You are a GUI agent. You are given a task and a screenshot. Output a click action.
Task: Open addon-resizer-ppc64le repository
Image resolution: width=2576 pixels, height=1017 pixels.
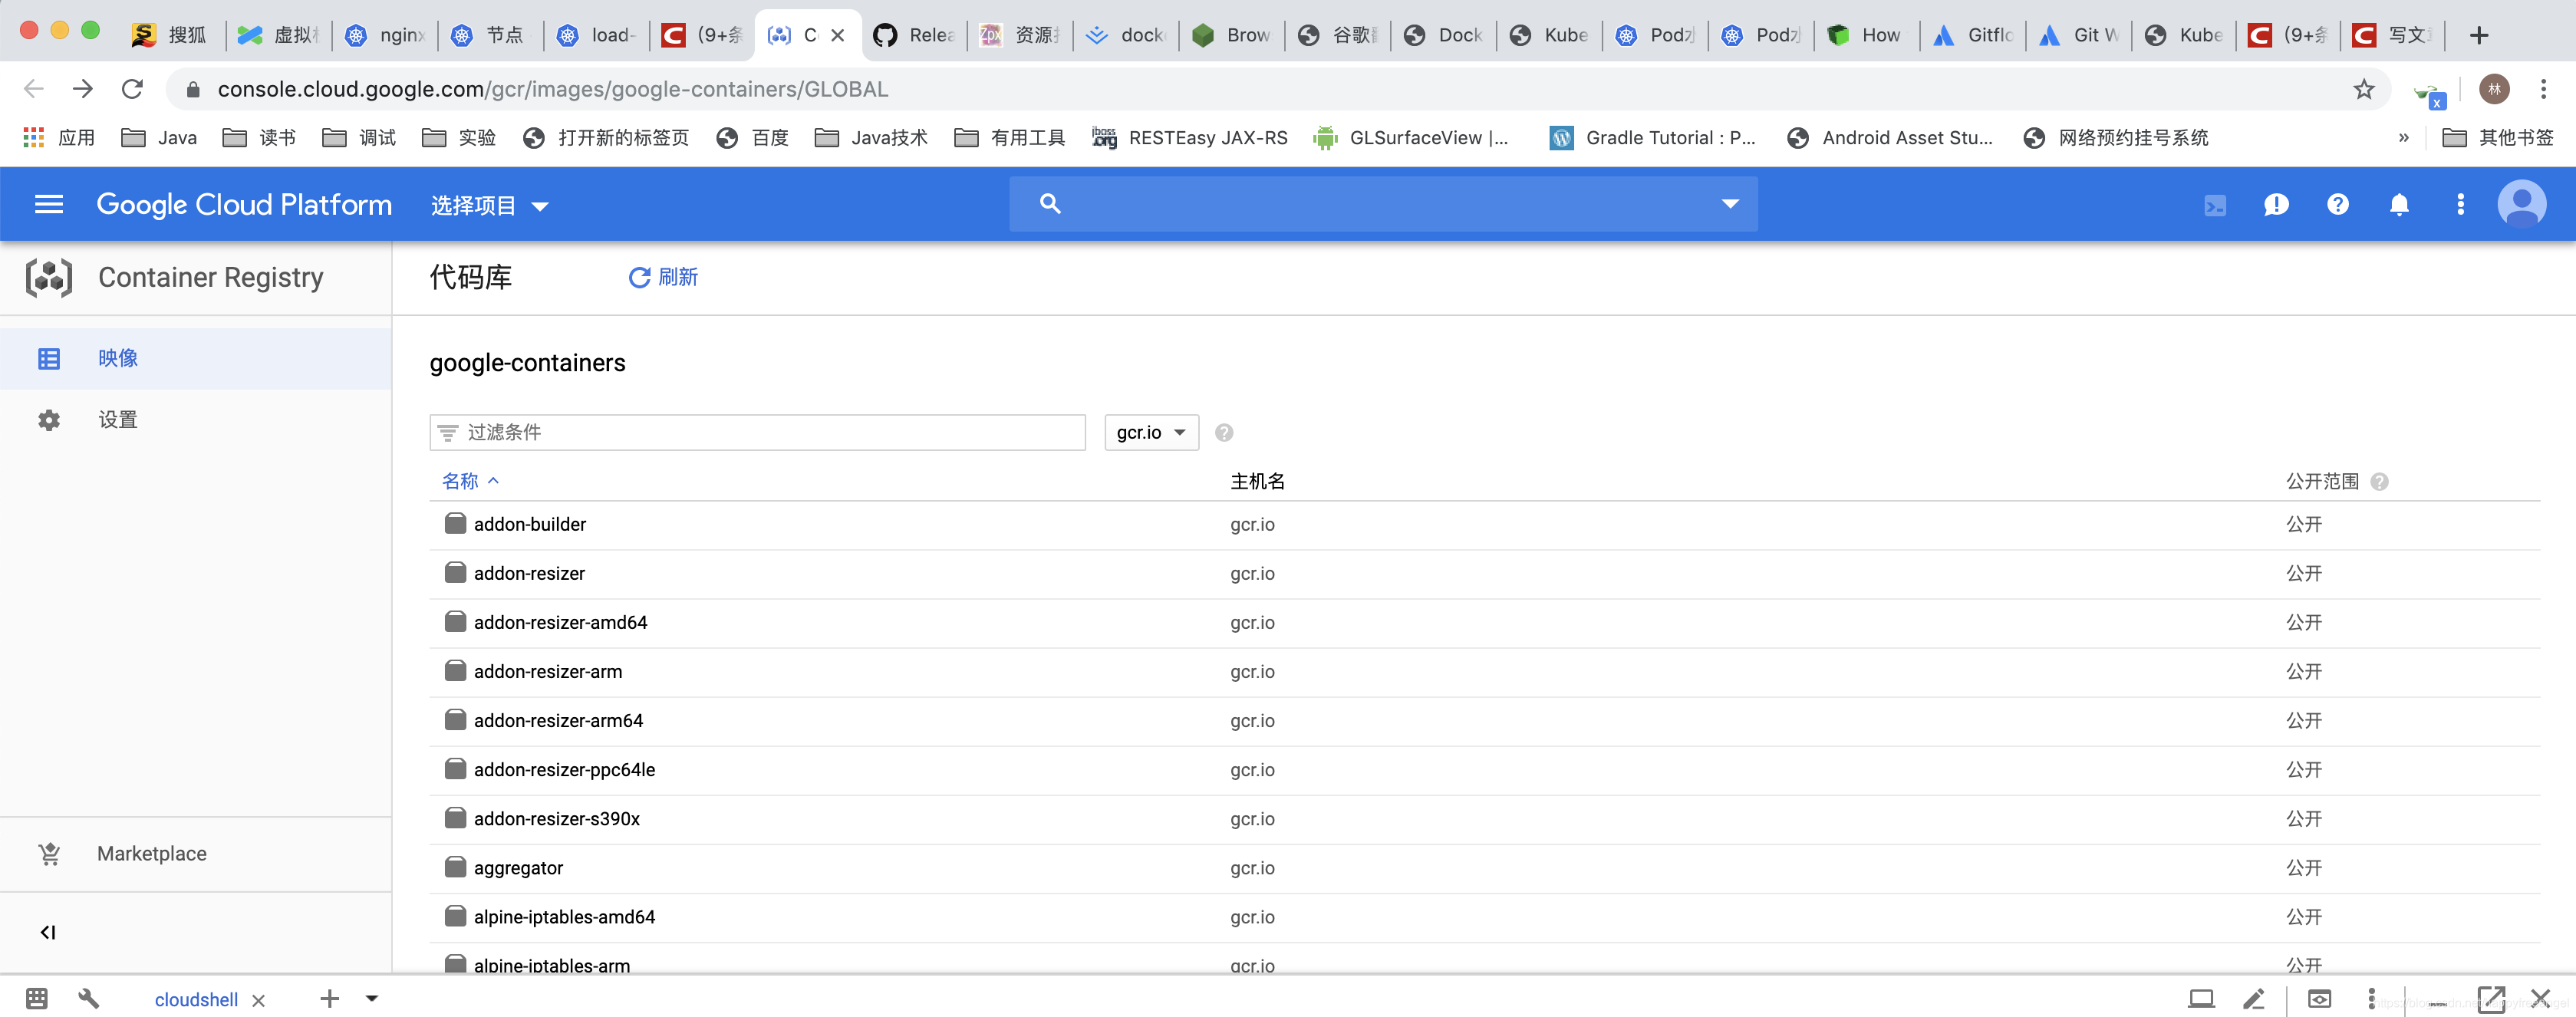click(564, 770)
